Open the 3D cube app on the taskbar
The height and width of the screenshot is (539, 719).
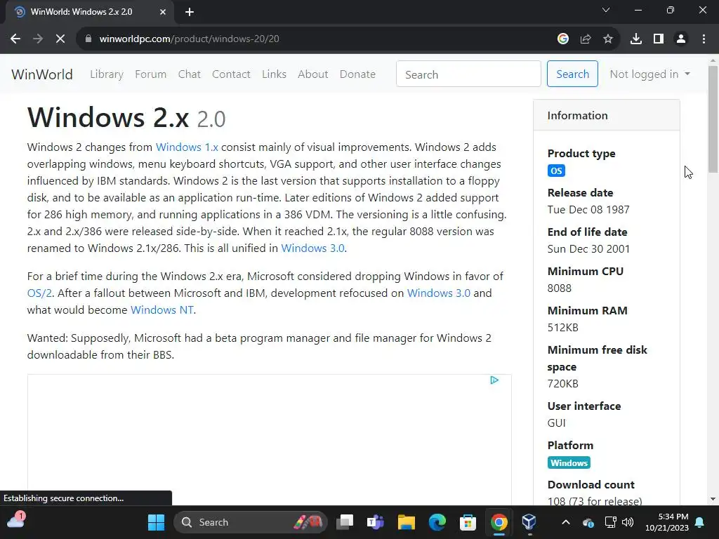coord(529,522)
